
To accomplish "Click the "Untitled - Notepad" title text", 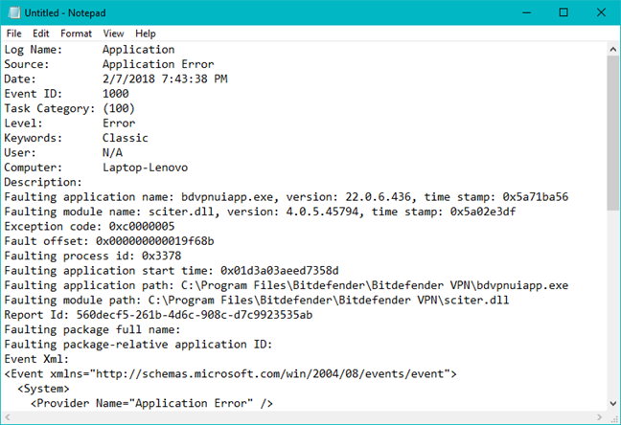I will coord(65,13).
